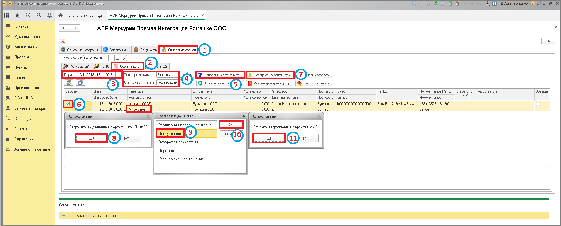
Task: Click the ellipsis select button next to Организация
Action: (117, 58)
